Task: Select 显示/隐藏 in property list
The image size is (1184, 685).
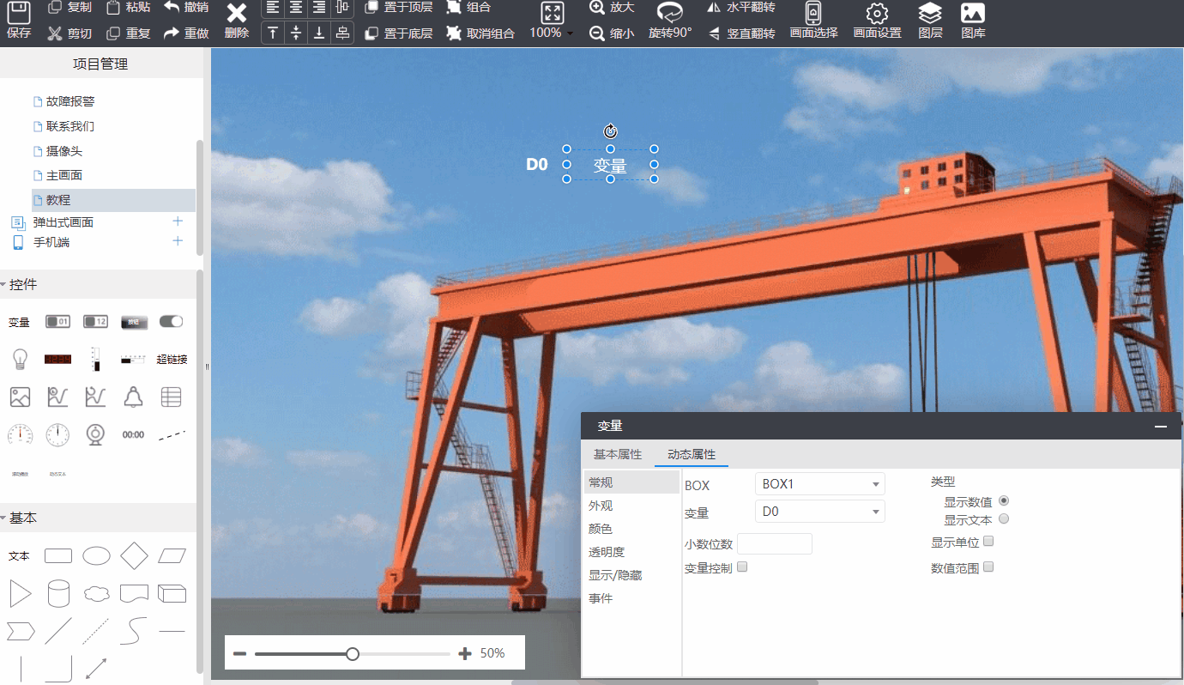Action: coord(615,575)
